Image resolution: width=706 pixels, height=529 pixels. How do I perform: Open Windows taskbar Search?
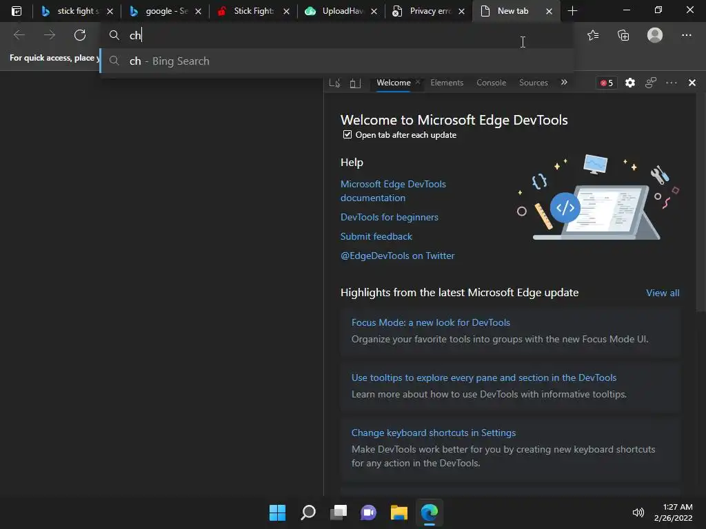coord(308,512)
